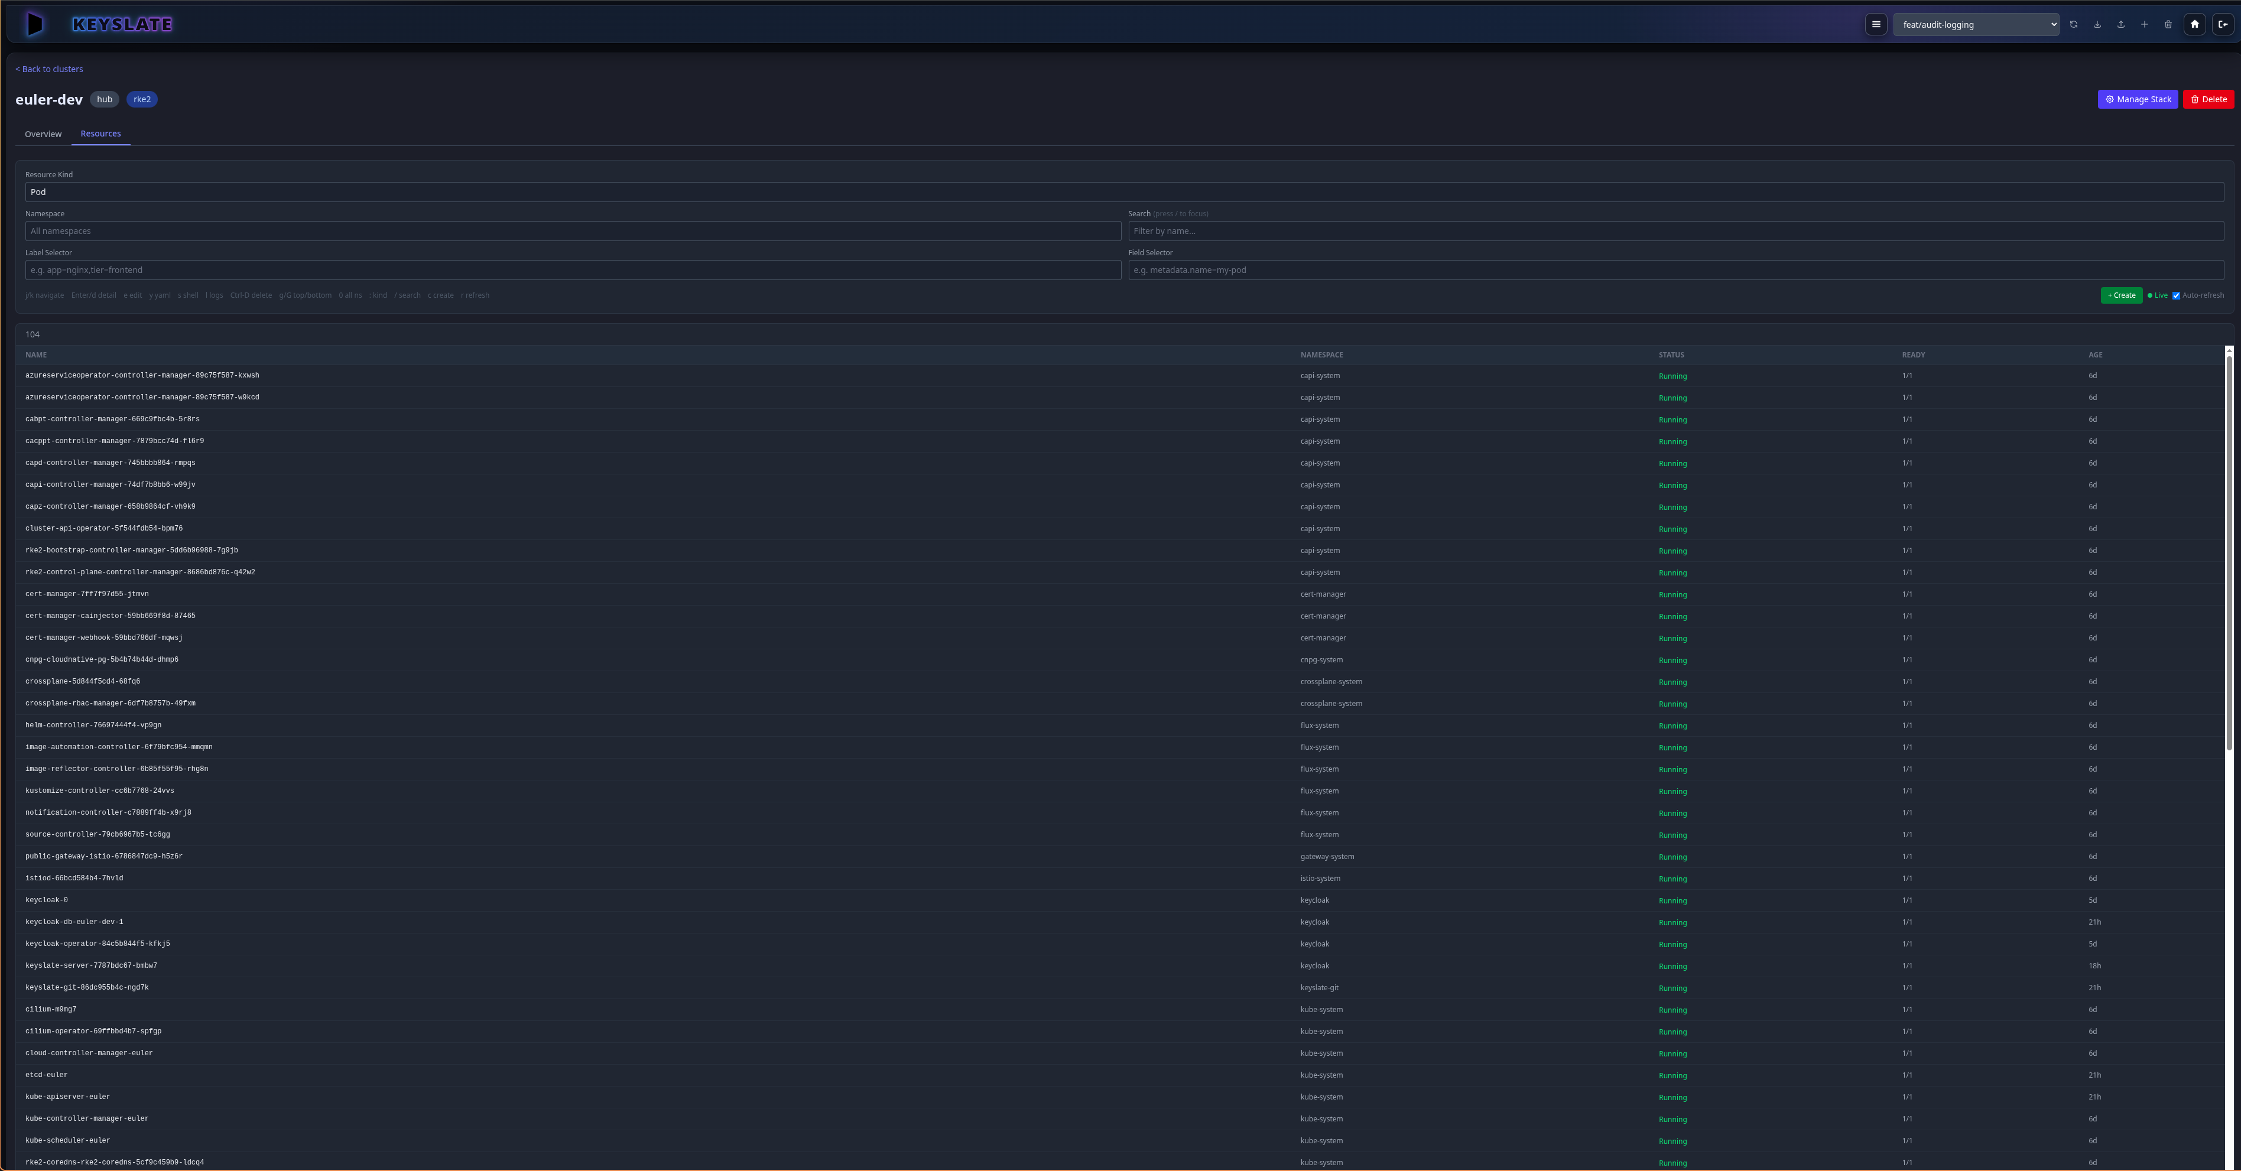Click the rke2 badge next to euler-dev
Viewport: 2241px width, 1171px height.
(142, 99)
